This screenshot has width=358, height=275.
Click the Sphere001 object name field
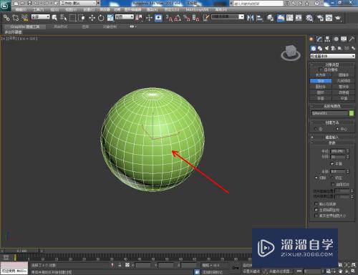pyautogui.click(x=330, y=113)
